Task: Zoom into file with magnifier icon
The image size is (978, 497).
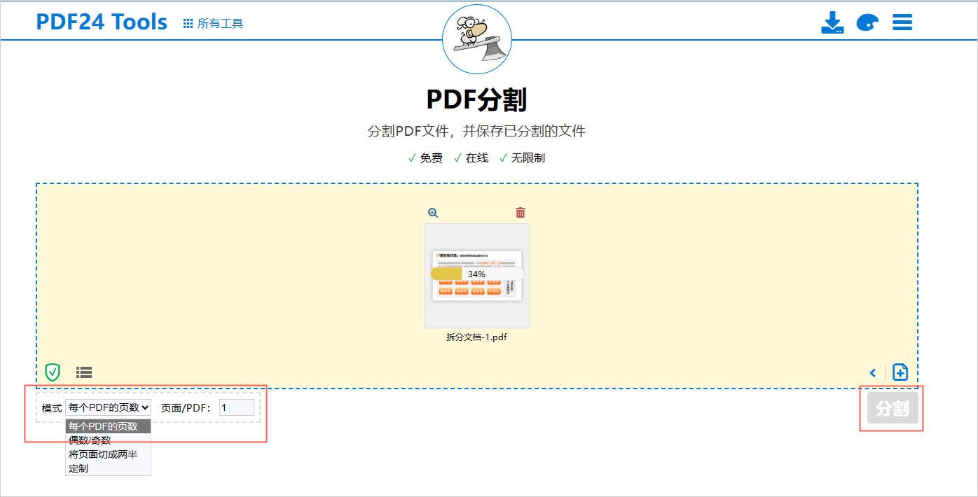Action: [433, 213]
